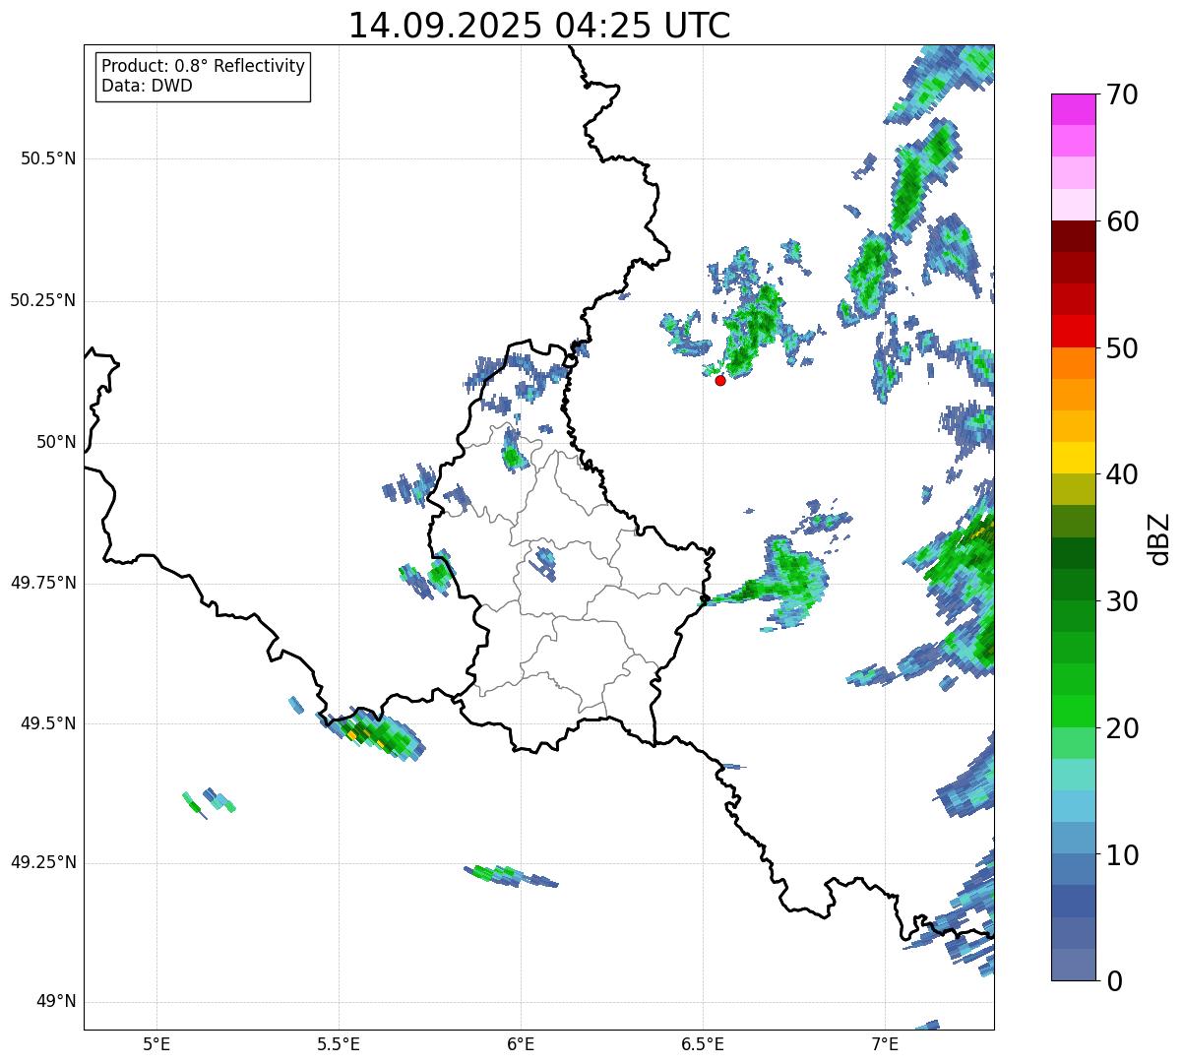Click the 50.5°N latitude label
Viewport: 1183px width, 1064px height.
pyautogui.click(x=48, y=158)
